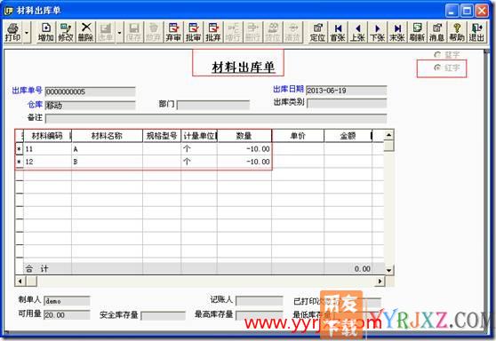Click the 刷新 (Refresh) toolbar icon

(417, 32)
